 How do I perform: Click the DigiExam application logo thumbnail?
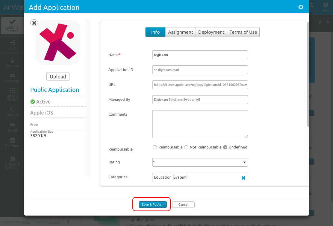pyautogui.click(x=58, y=42)
